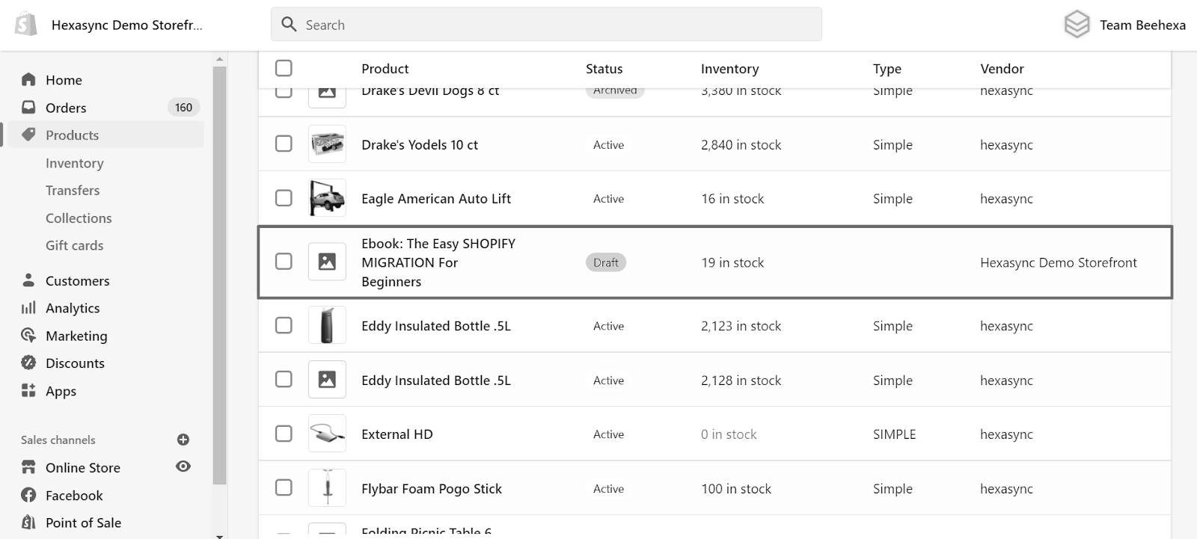Image resolution: width=1197 pixels, height=539 pixels.
Task: Click '16 in stock' for Eagle Lift
Action: [x=732, y=199]
